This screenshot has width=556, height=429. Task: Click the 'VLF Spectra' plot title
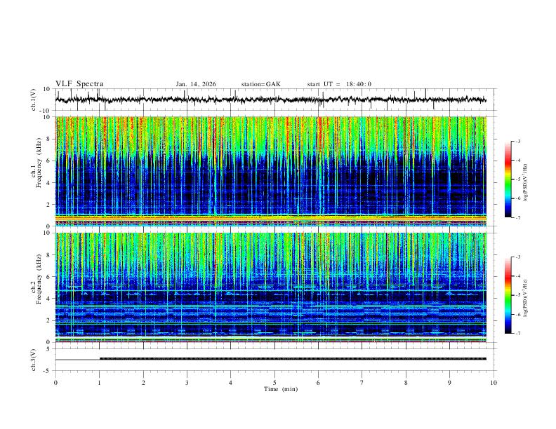[x=79, y=84]
